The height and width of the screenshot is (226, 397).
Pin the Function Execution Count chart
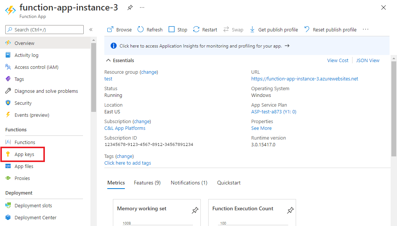tap(290, 211)
